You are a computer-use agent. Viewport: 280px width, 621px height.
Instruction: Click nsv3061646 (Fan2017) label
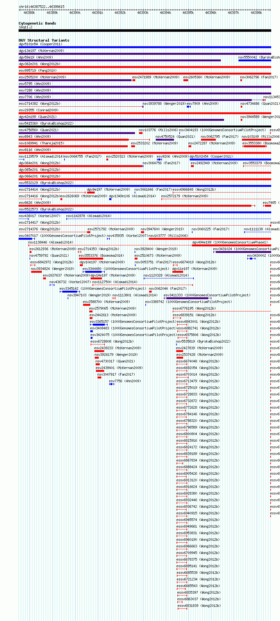[153, 189]
